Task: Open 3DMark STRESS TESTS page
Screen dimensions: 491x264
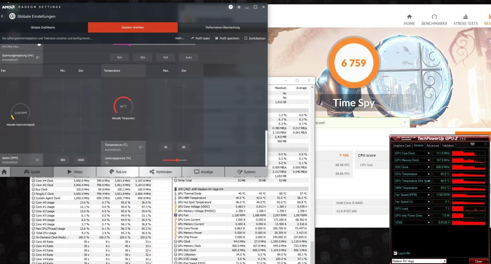Action: pyautogui.click(x=466, y=20)
